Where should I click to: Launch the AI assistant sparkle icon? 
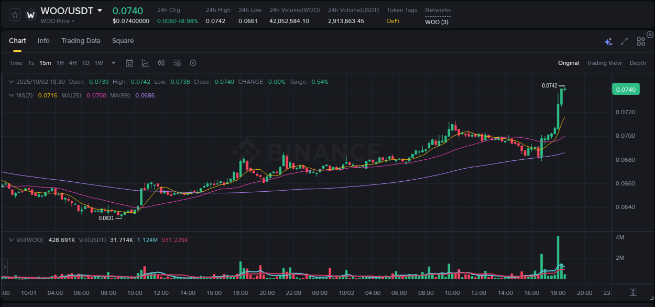608,41
